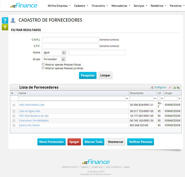Click the C.N.P.J. input field
185x177 pixels.
coord(70,40)
